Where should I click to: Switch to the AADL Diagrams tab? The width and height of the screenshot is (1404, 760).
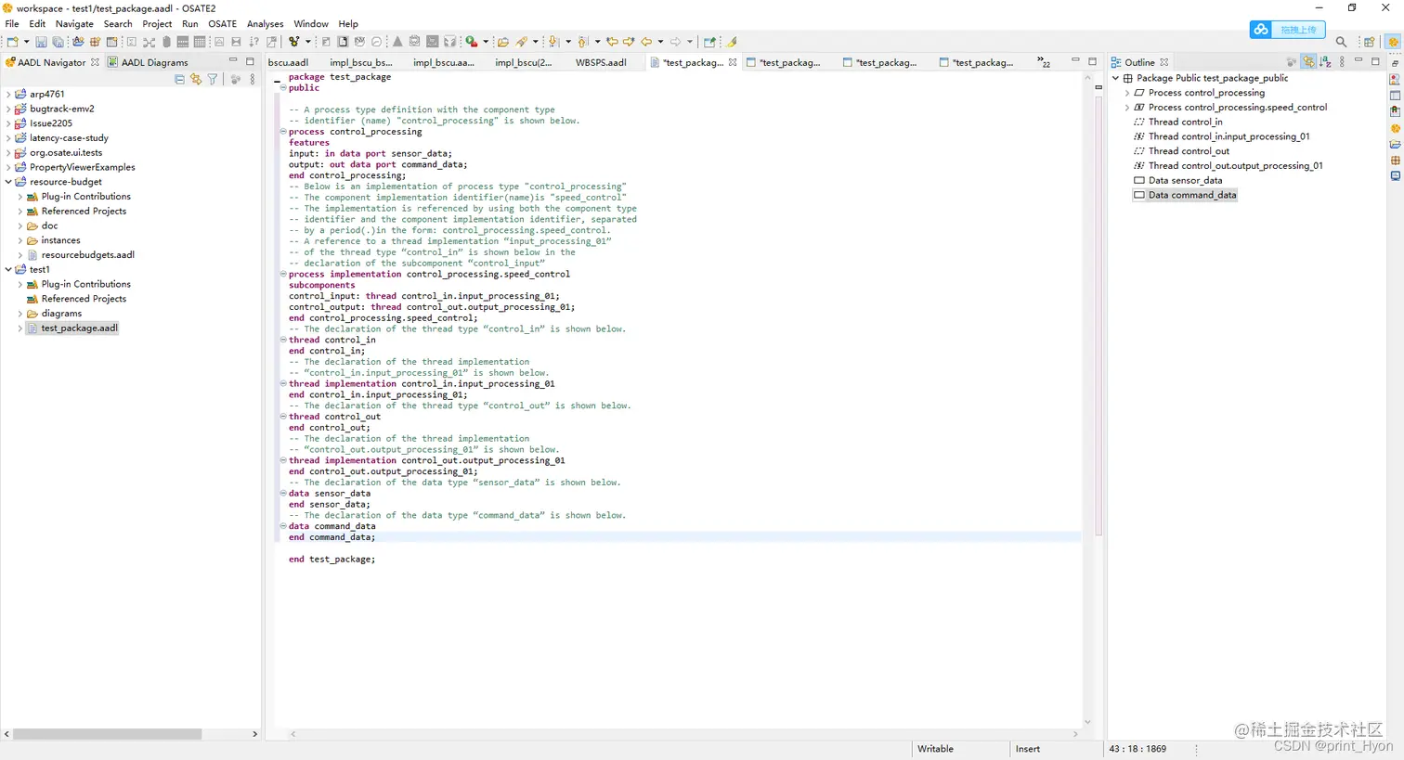[148, 62]
